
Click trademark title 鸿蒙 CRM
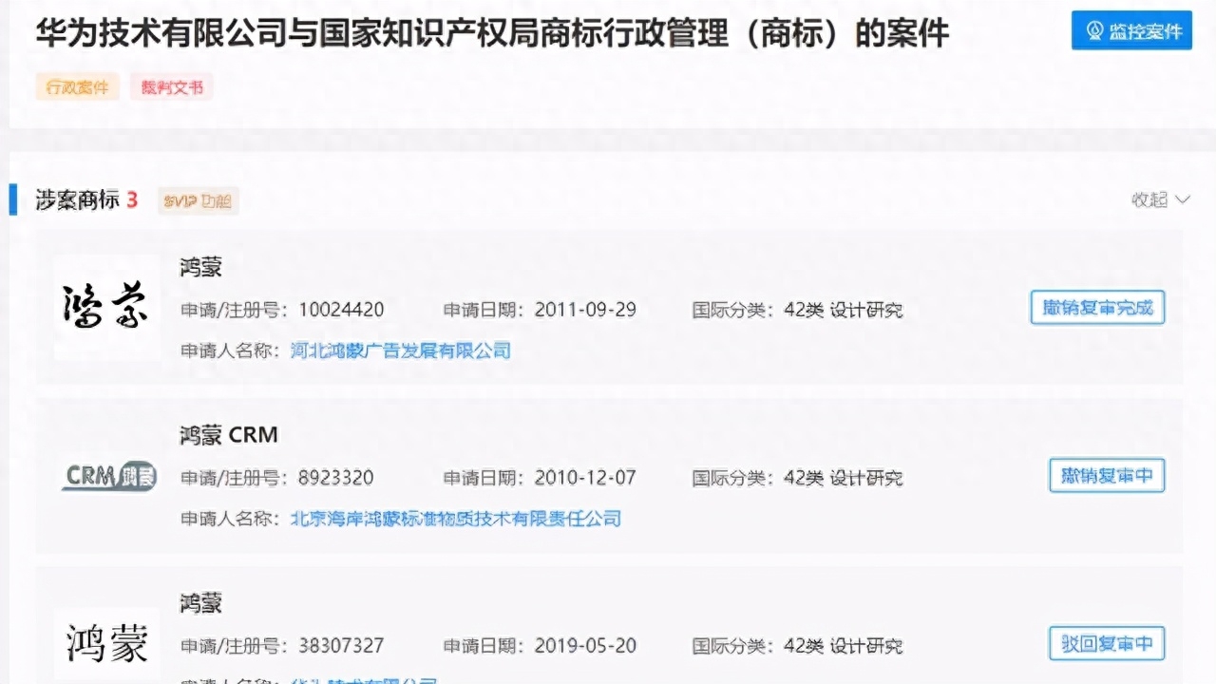point(229,435)
